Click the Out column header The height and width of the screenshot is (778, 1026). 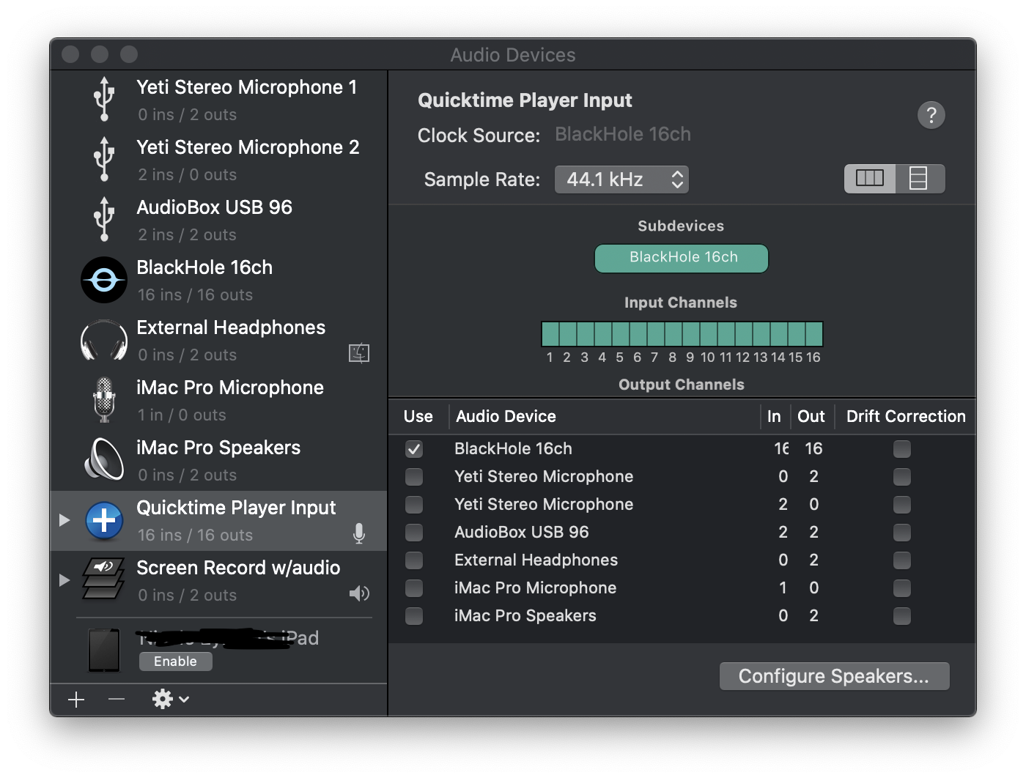[x=811, y=416]
